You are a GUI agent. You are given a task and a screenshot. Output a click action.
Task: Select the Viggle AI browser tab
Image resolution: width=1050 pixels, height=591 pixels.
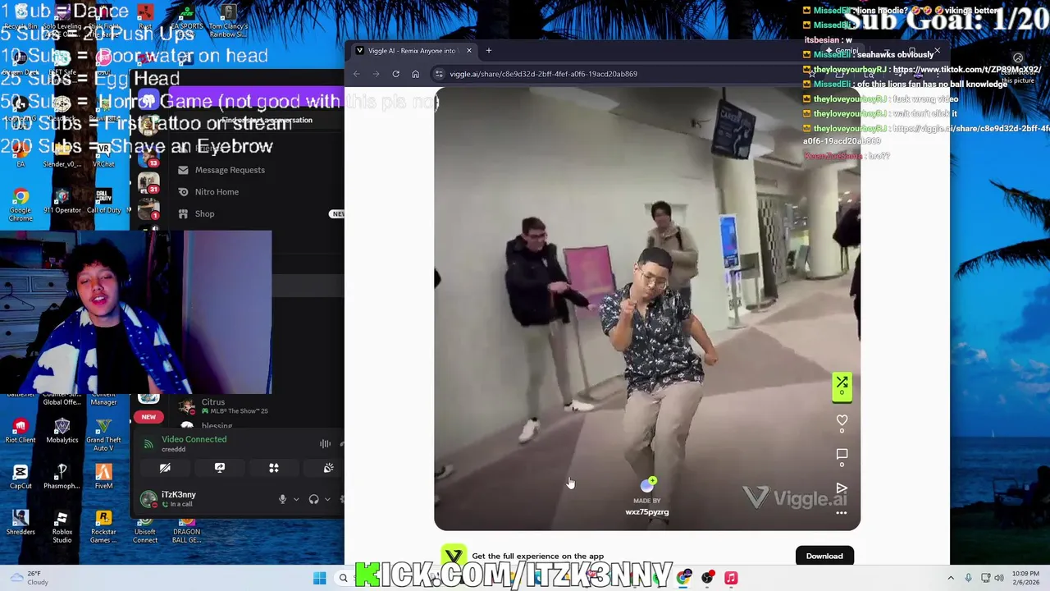click(x=412, y=51)
